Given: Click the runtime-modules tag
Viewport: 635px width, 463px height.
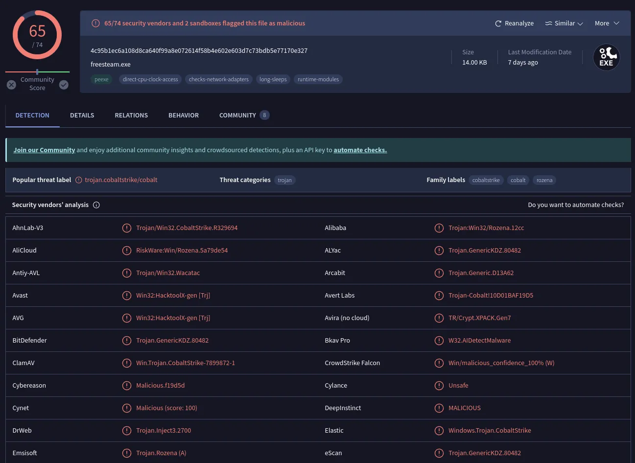Looking at the screenshot, I should (x=318, y=79).
